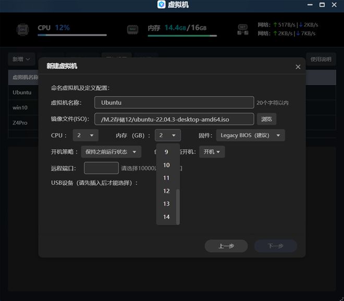This screenshot has width=344, height=301.
Task: Click the CPU usage progress bar
Action: 72,35
